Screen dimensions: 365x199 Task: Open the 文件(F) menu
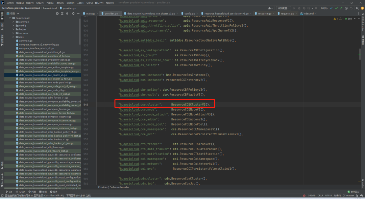tap(10, 3)
